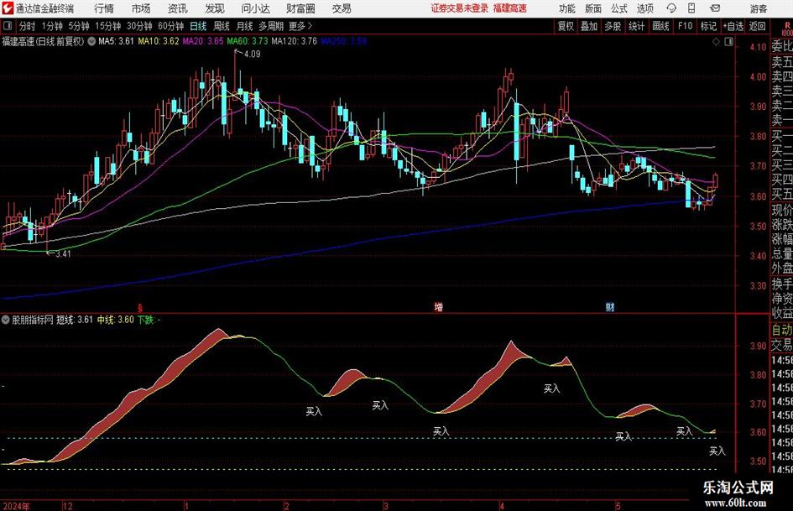The height and width of the screenshot is (511, 793).
Task: Click the MA60: 3.73 label
Action: pyautogui.click(x=248, y=41)
